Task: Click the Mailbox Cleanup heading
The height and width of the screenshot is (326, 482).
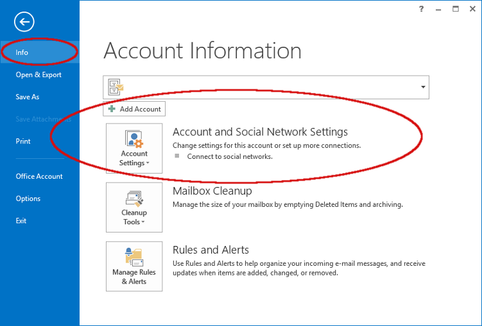Action: click(212, 191)
